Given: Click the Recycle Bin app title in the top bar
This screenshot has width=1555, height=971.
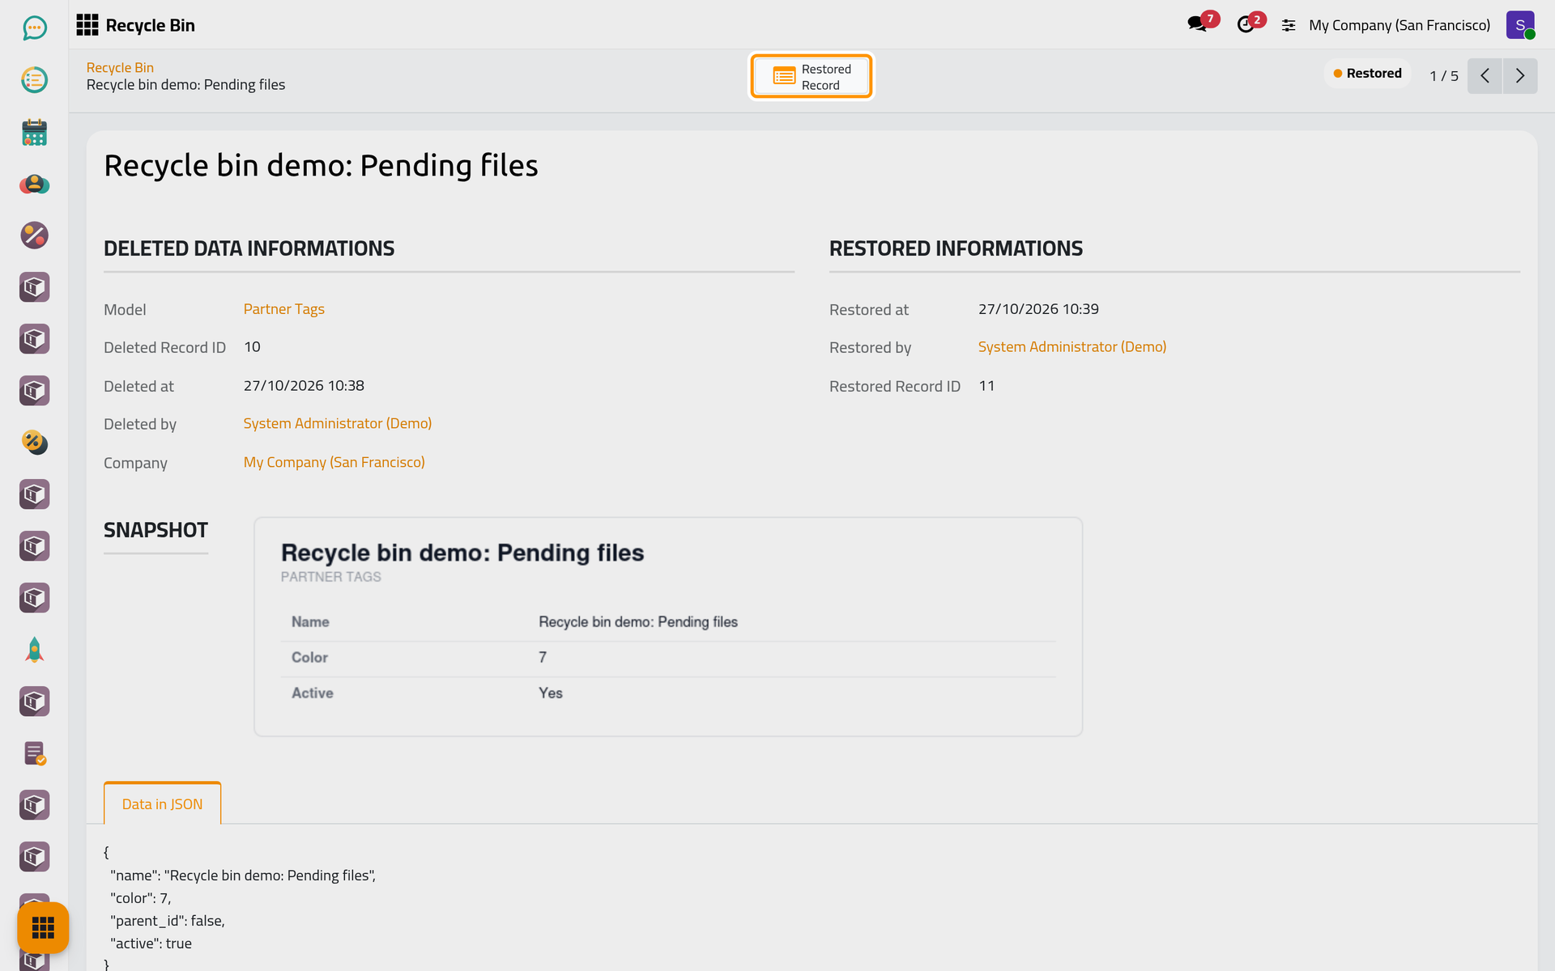Looking at the screenshot, I should 150,25.
